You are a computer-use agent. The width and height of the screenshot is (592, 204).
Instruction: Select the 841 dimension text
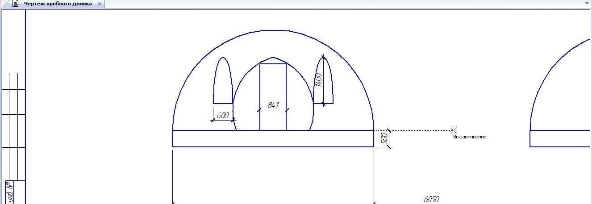coord(273,105)
